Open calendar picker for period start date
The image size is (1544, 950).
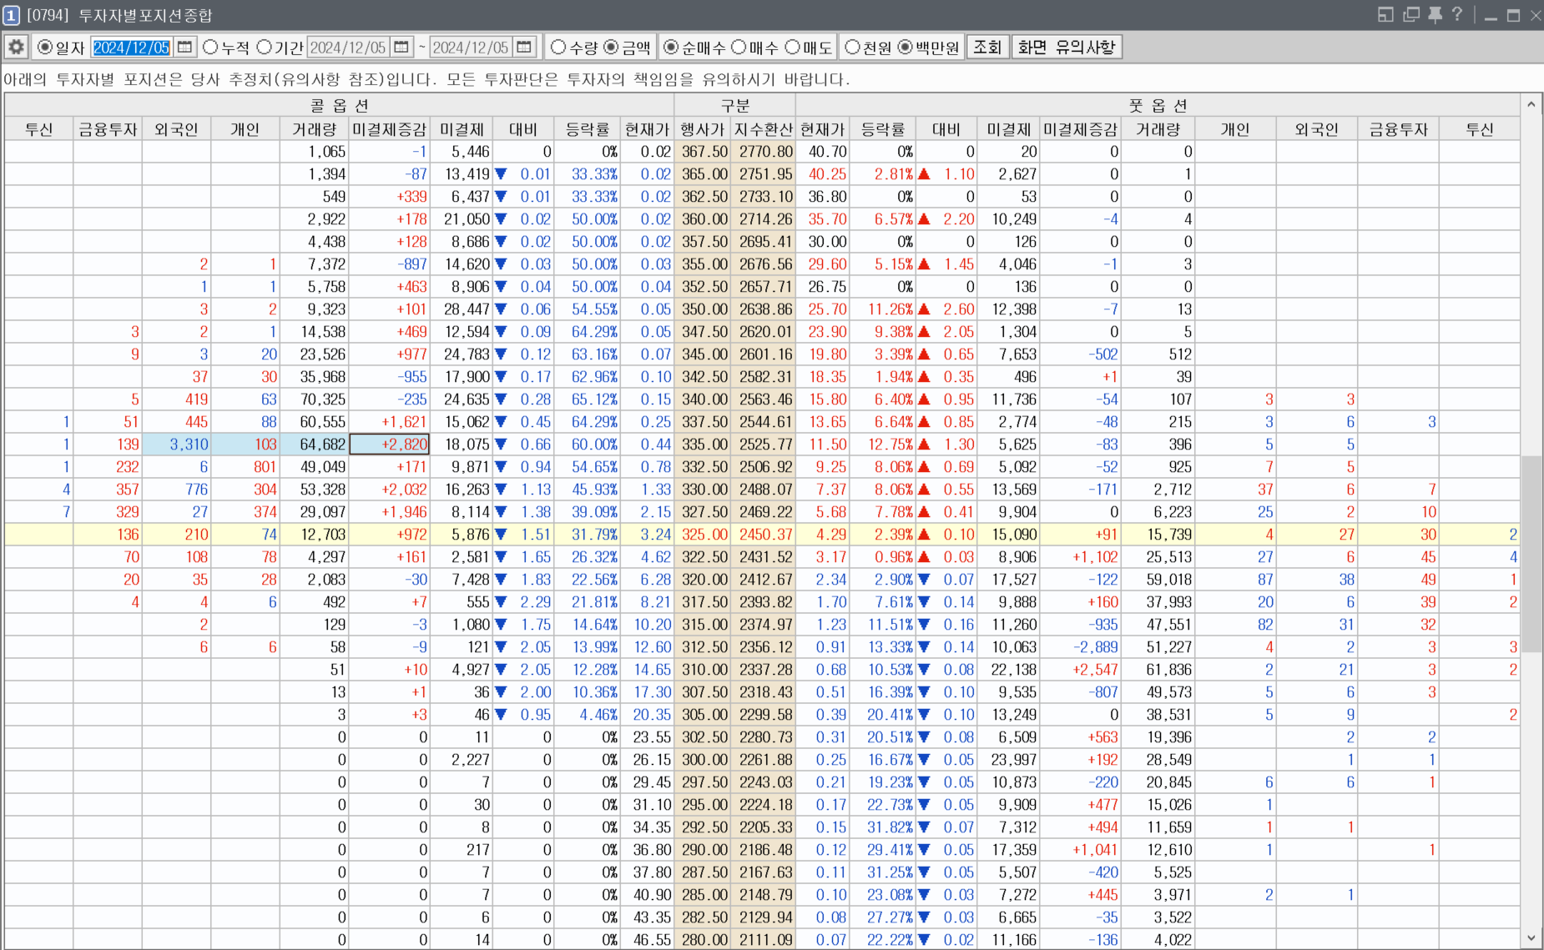401,48
